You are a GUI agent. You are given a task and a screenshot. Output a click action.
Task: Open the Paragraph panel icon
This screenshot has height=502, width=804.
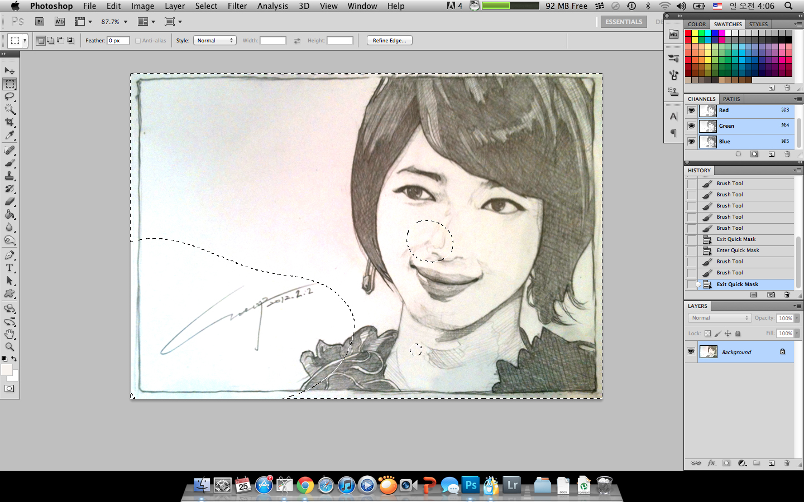[x=674, y=133]
